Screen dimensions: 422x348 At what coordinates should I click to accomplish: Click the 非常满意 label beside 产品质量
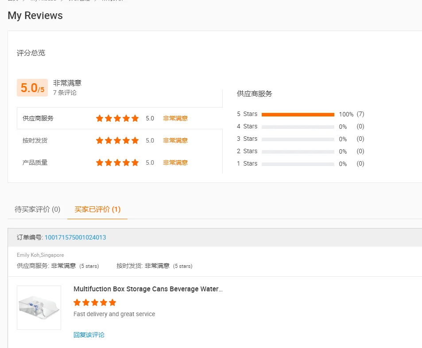pos(175,162)
